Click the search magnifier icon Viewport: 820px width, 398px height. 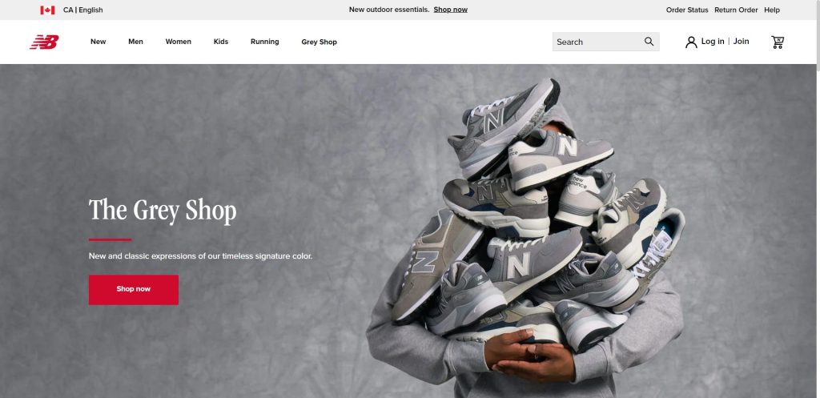point(649,42)
